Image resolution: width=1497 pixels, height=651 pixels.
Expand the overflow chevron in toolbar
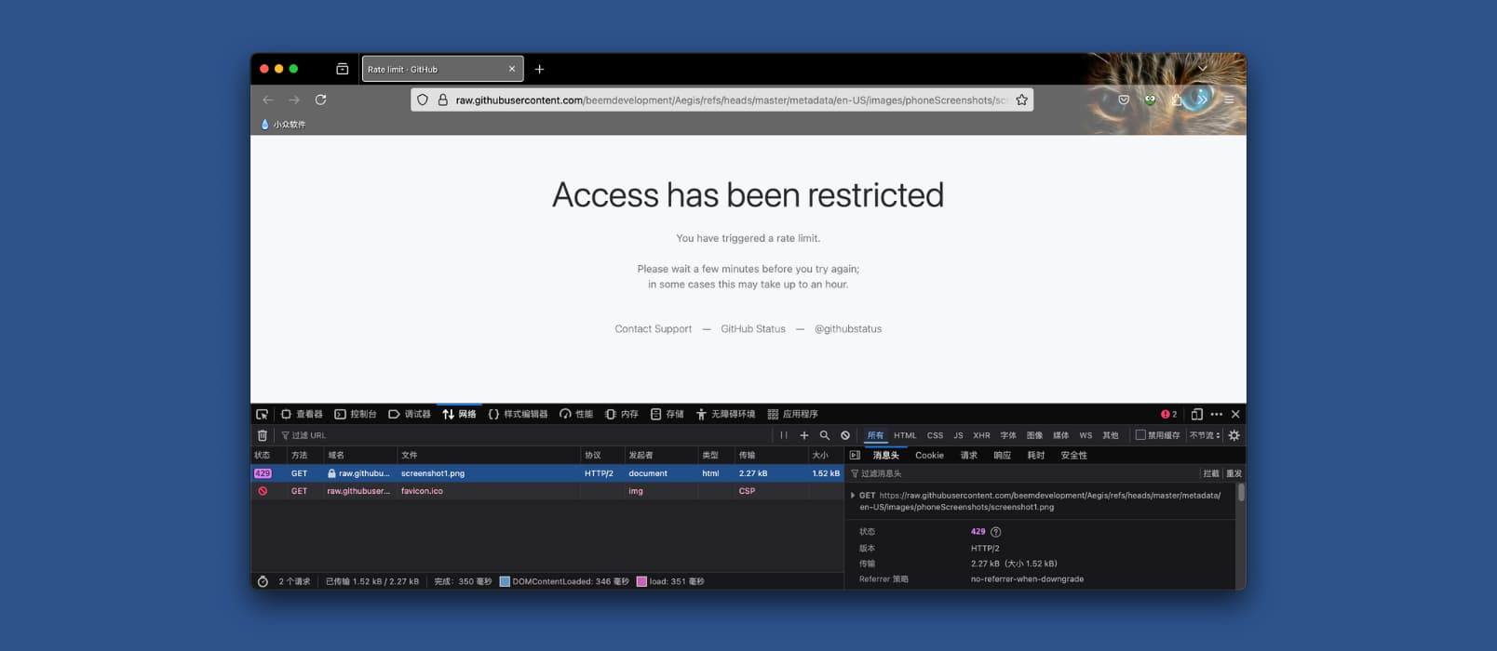(1202, 99)
